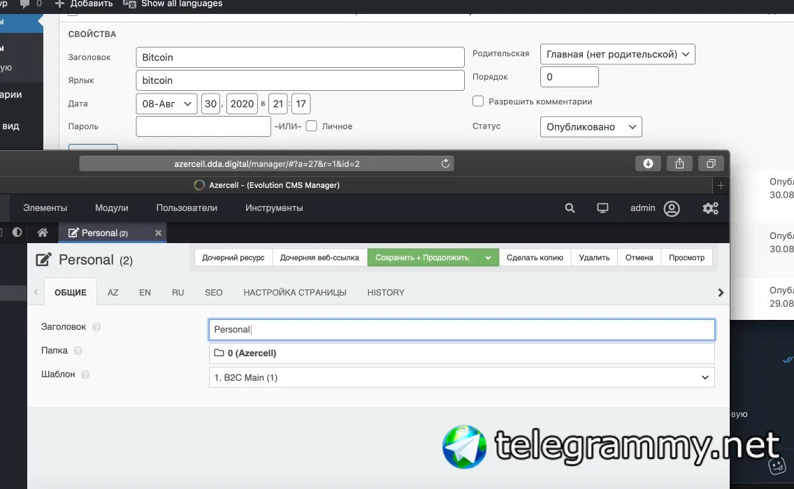This screenshot has width=794, height=489.
Task: Go to the home dashboard tab icon
Action: (x=43, y=233)
